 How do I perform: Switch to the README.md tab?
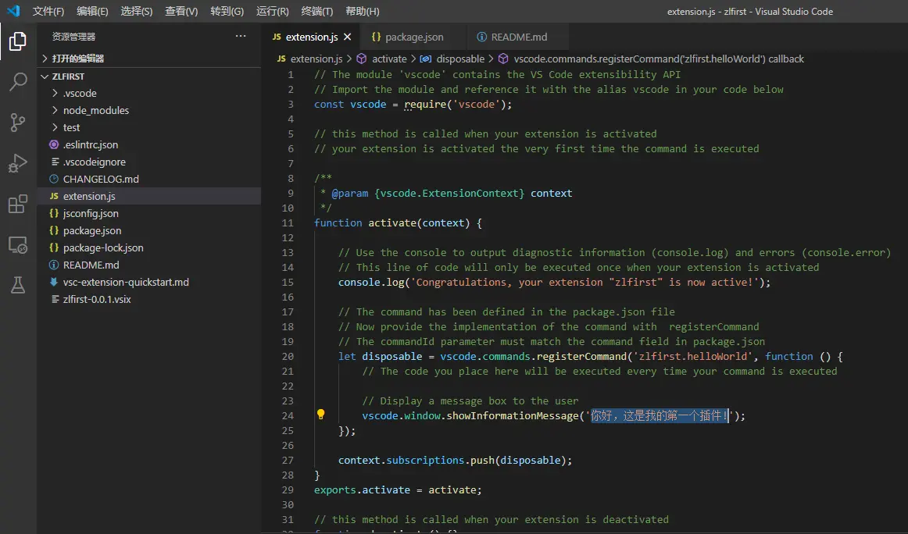point(518,37)
